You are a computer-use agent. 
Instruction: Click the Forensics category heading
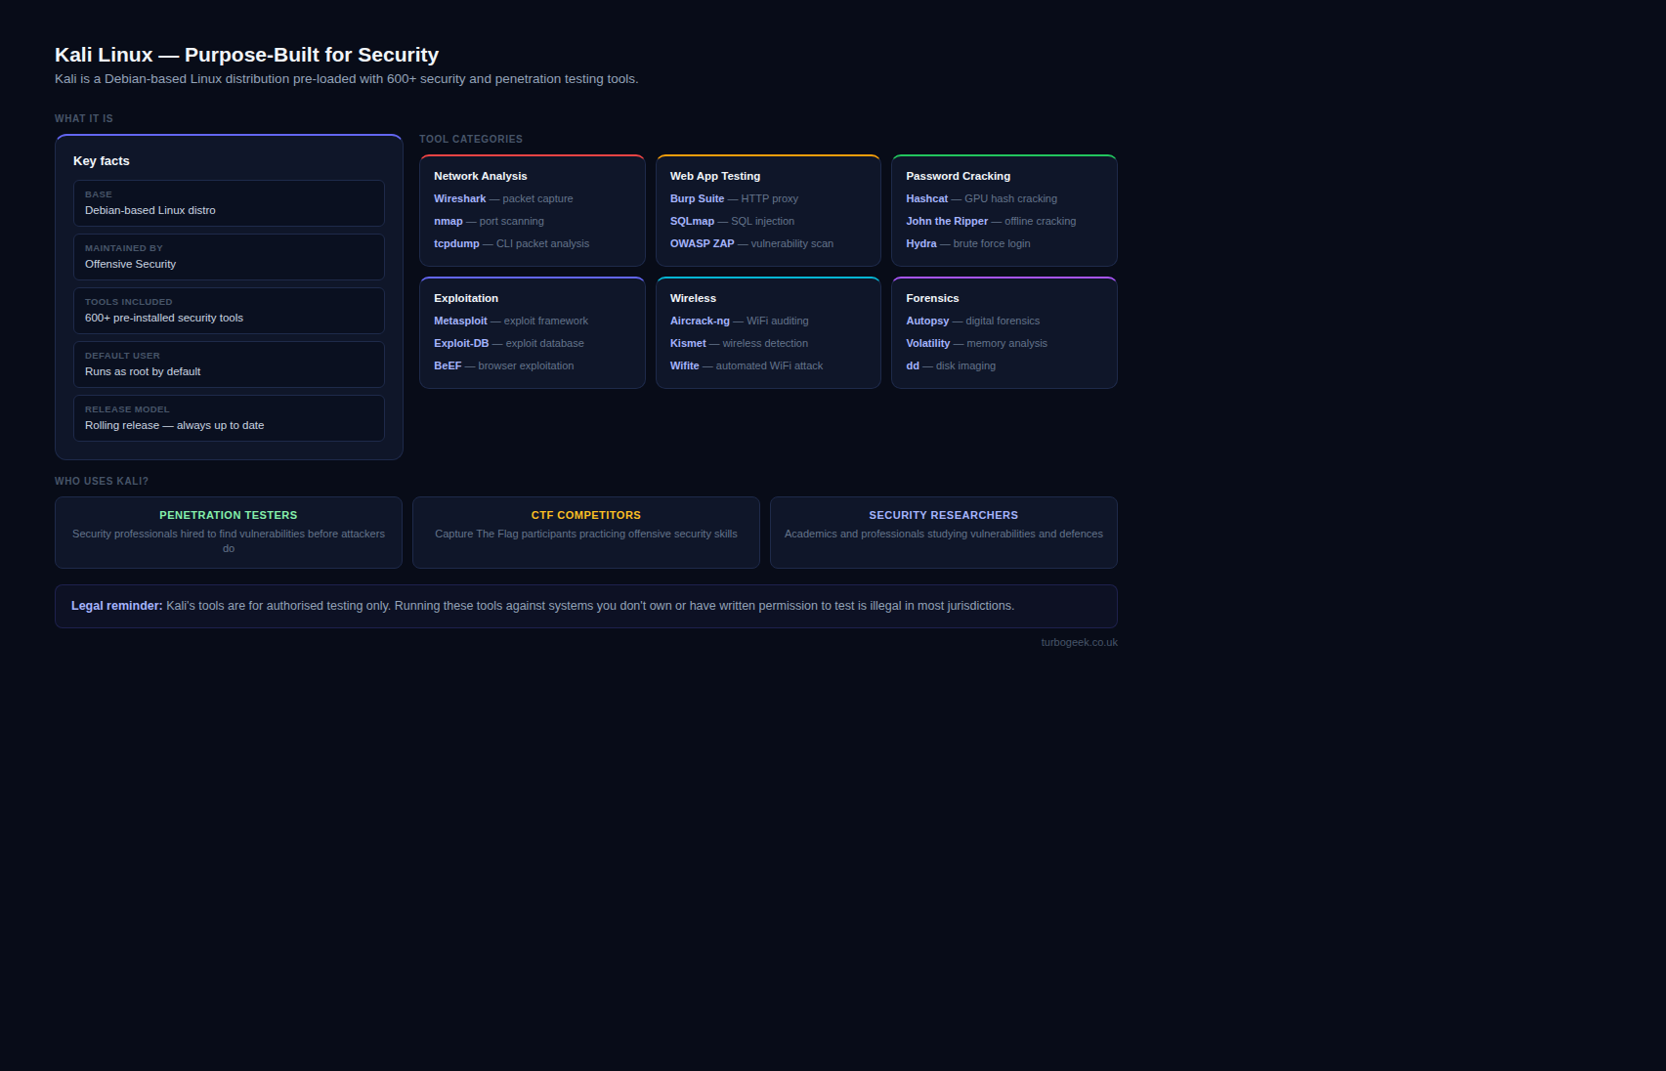[x=932, y=298]
